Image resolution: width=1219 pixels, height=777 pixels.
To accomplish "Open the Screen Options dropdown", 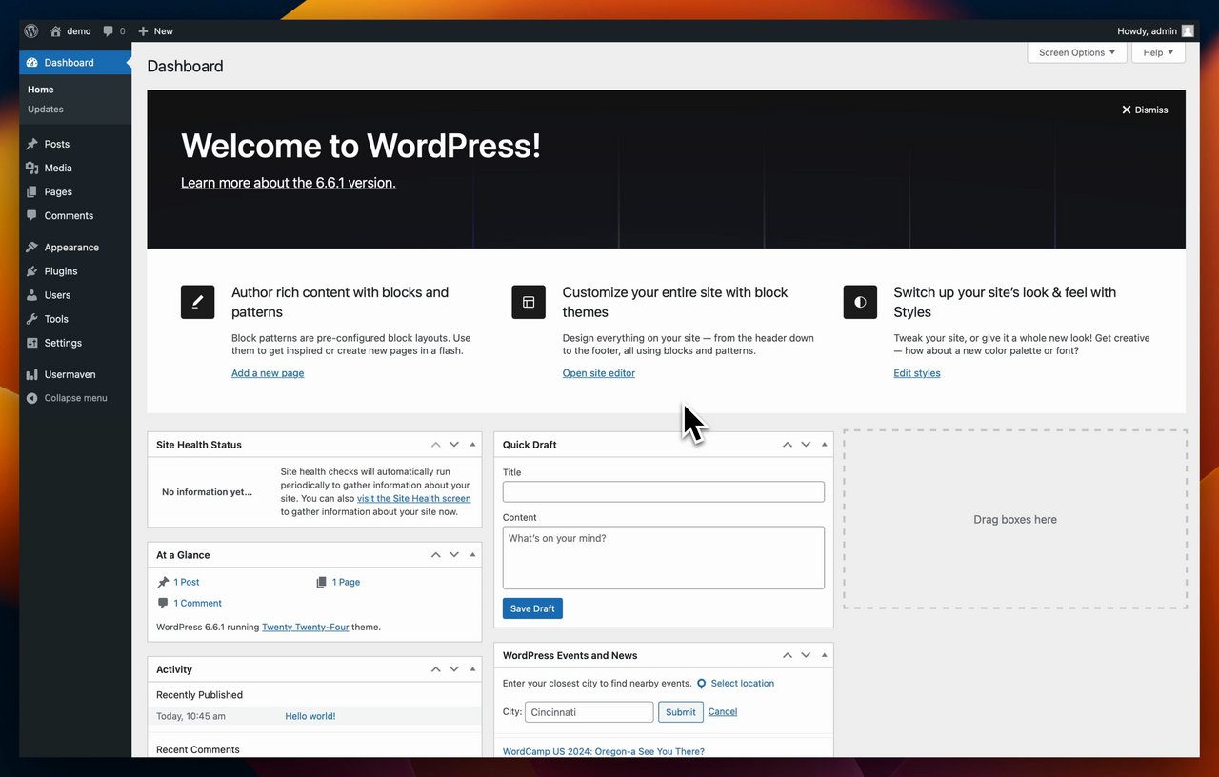I will coord(1077,52).
